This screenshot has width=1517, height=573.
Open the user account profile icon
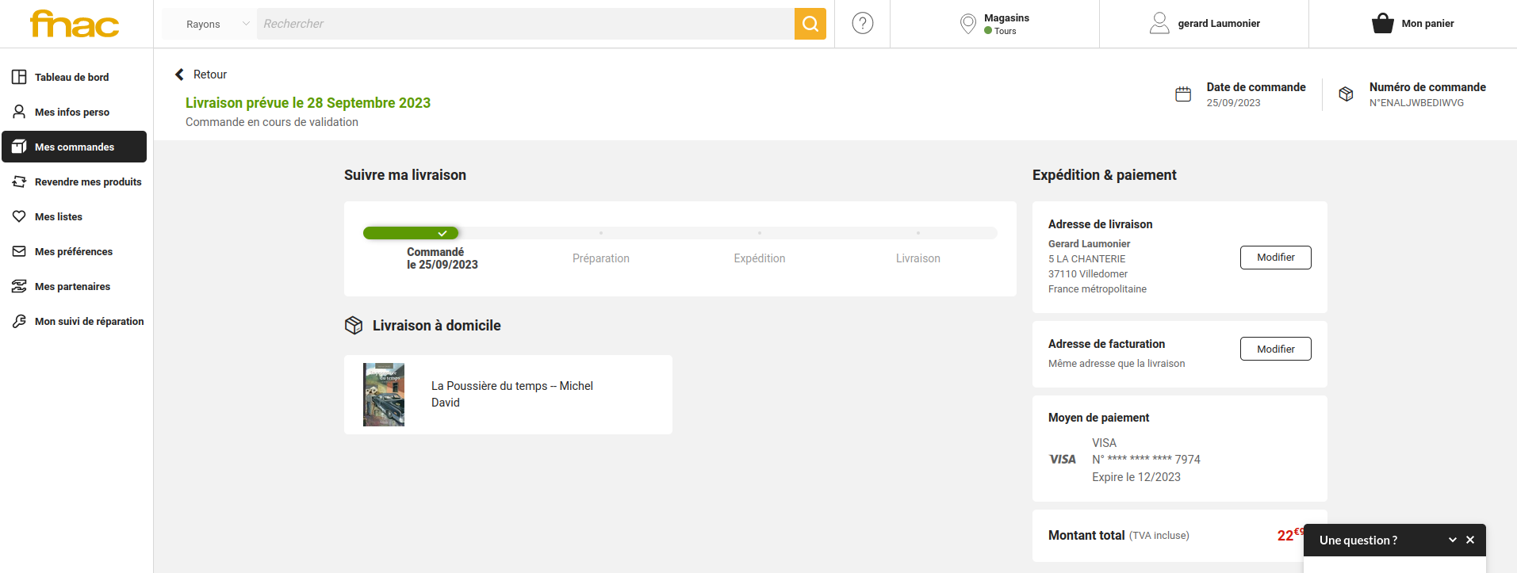click(1159, 24)
